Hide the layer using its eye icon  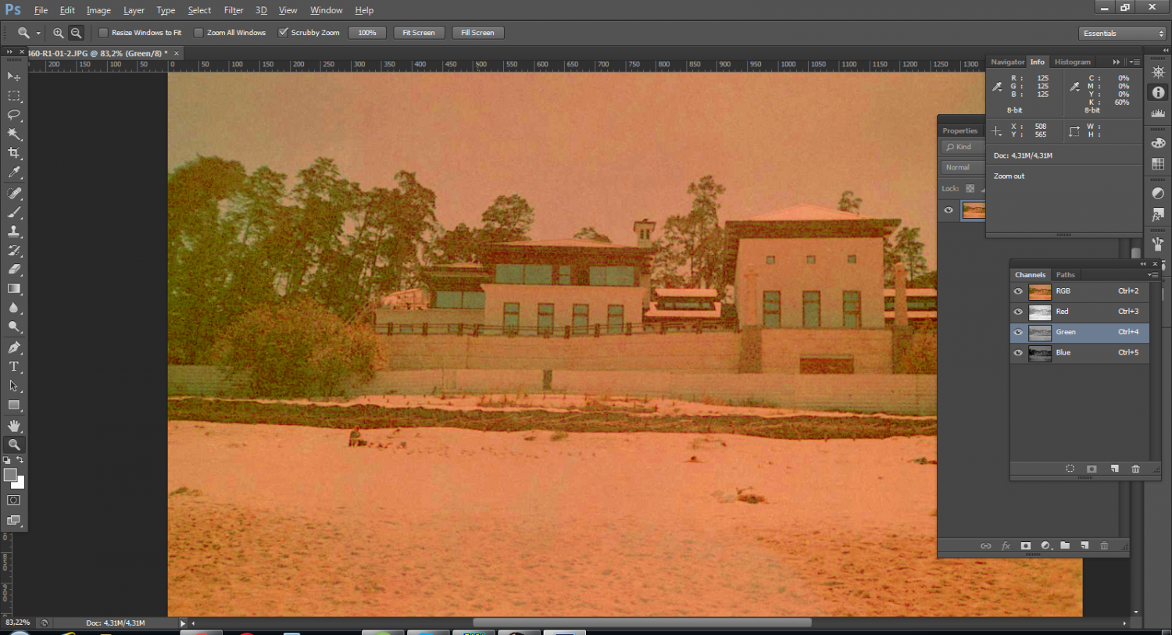pos(949,210)
